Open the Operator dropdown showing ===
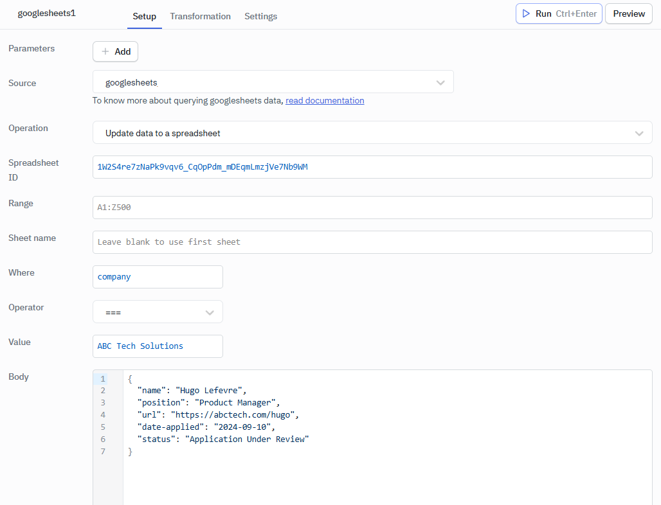661x505 pixels. click(158, 312)
